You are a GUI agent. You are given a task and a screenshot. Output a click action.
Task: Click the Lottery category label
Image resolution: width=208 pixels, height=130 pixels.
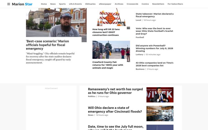point(140,55)
